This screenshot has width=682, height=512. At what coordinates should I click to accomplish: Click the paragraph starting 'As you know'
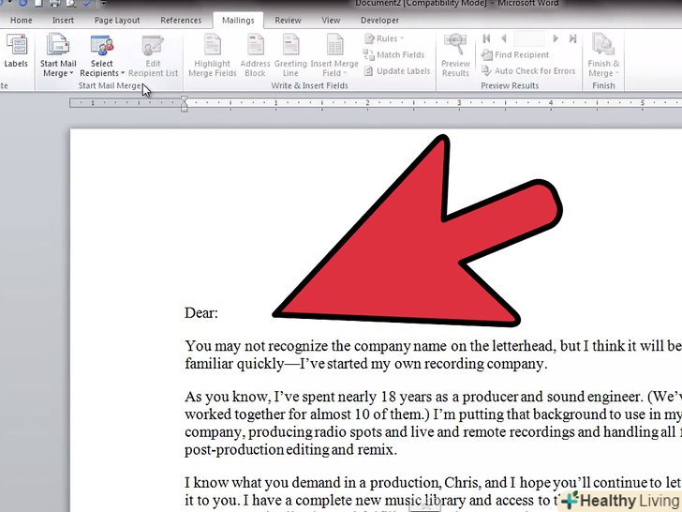(x=433, y=423)
